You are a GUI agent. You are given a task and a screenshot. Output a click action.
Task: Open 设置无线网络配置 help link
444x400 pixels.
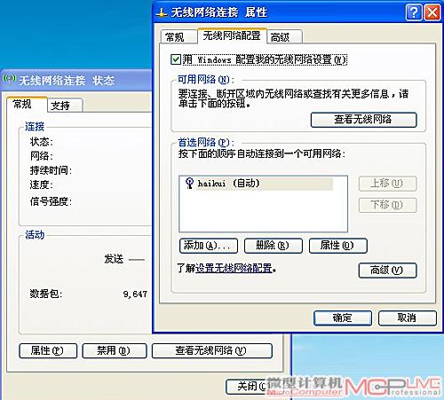234,268
